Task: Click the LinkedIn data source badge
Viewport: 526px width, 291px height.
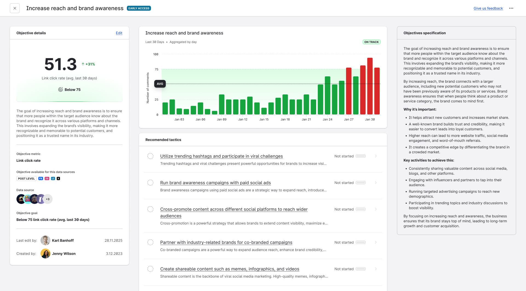Action: click(53, 178)
